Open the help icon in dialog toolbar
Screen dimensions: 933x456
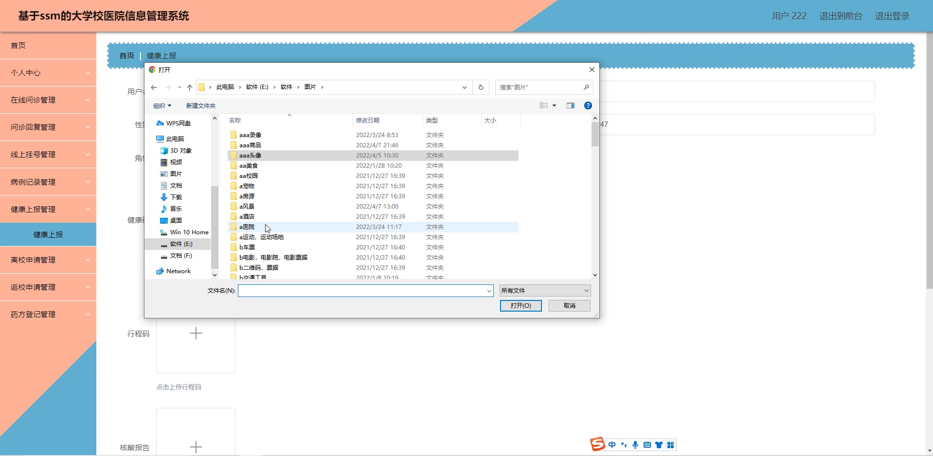[588, 105]
